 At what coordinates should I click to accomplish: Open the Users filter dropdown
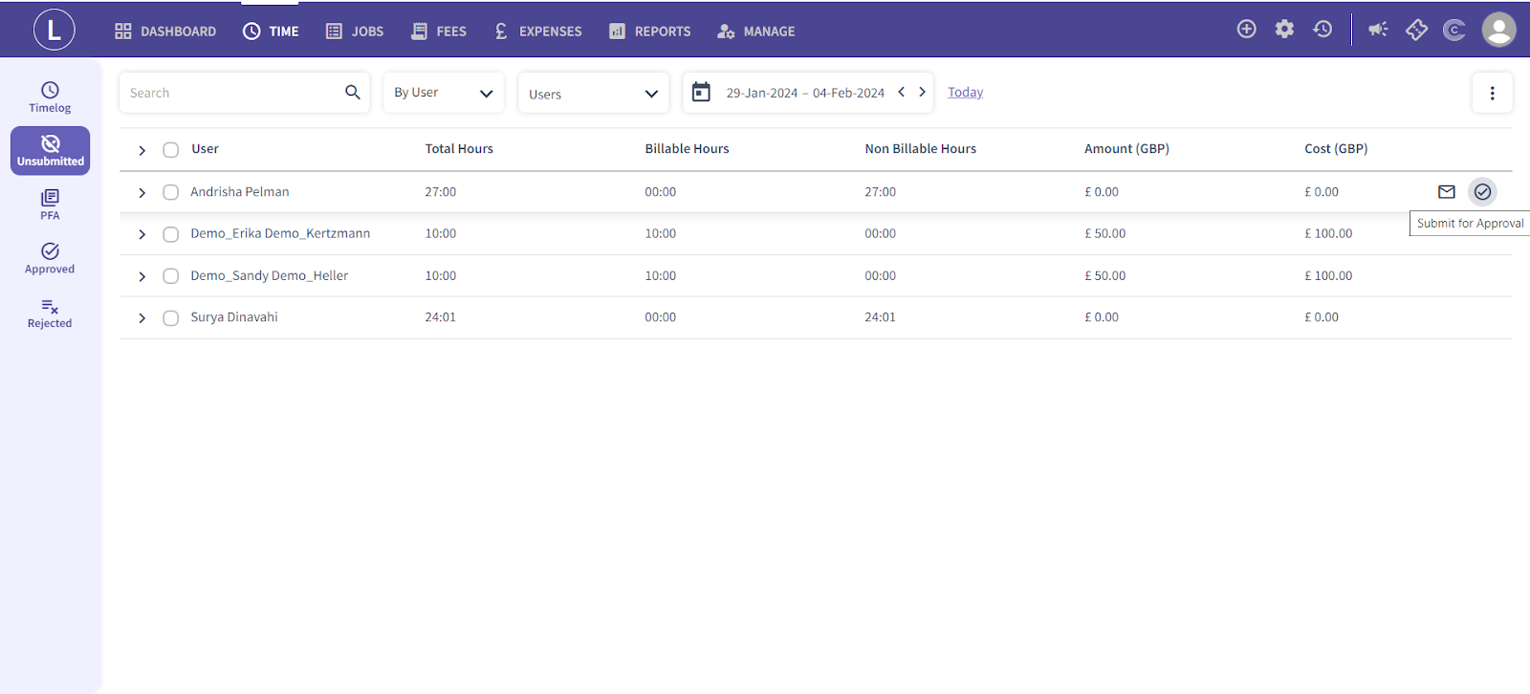click(x=594, y=93)
